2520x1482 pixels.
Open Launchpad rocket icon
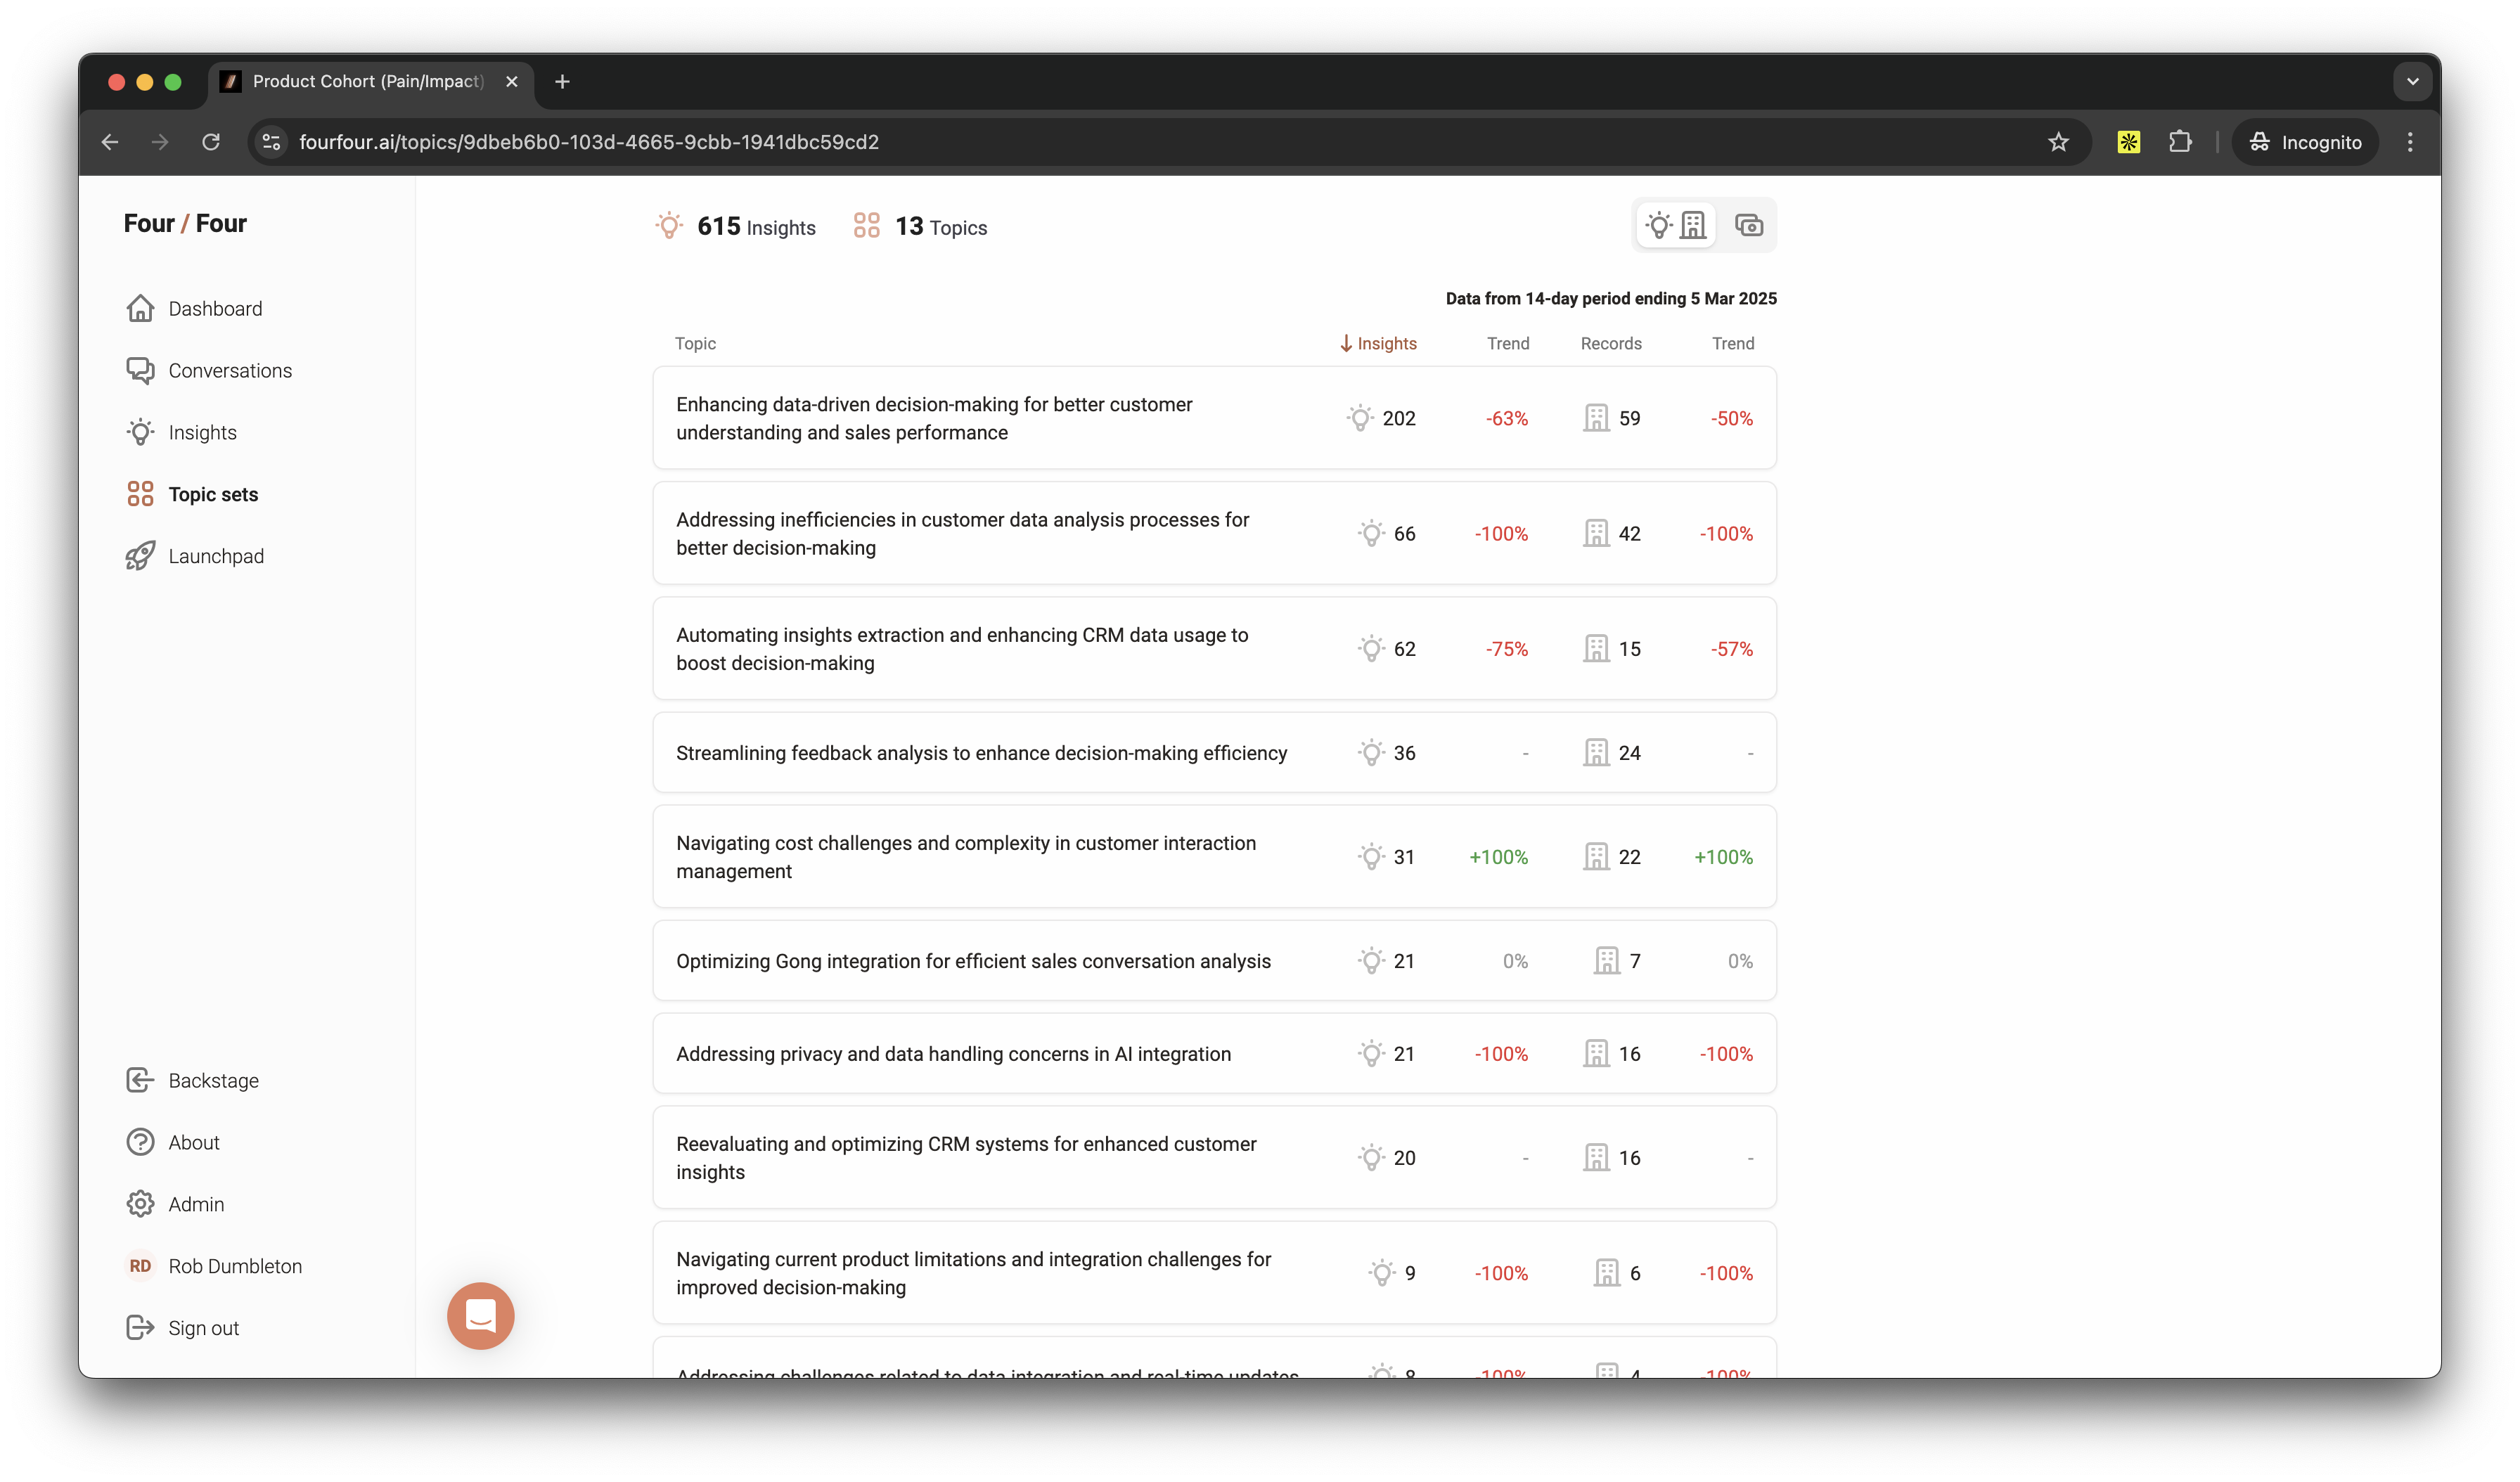coord(140,556)
